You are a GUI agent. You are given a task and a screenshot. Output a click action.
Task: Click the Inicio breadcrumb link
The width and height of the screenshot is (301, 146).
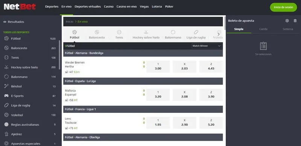(x=70, y=22)
